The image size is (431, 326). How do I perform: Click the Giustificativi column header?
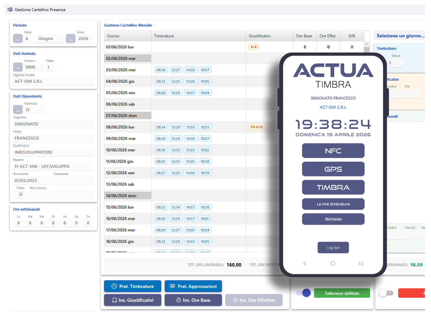(x=270, y=36)
